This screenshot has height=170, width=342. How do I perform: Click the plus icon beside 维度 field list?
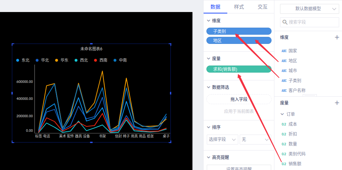(x=337, y=37)
